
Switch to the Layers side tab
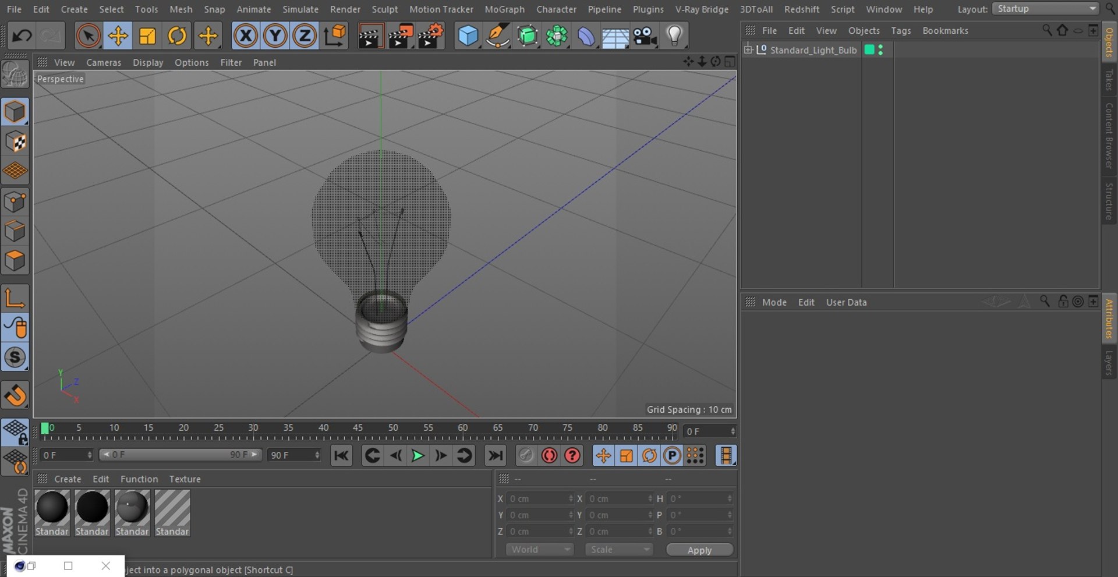(x=1109, y=363)
